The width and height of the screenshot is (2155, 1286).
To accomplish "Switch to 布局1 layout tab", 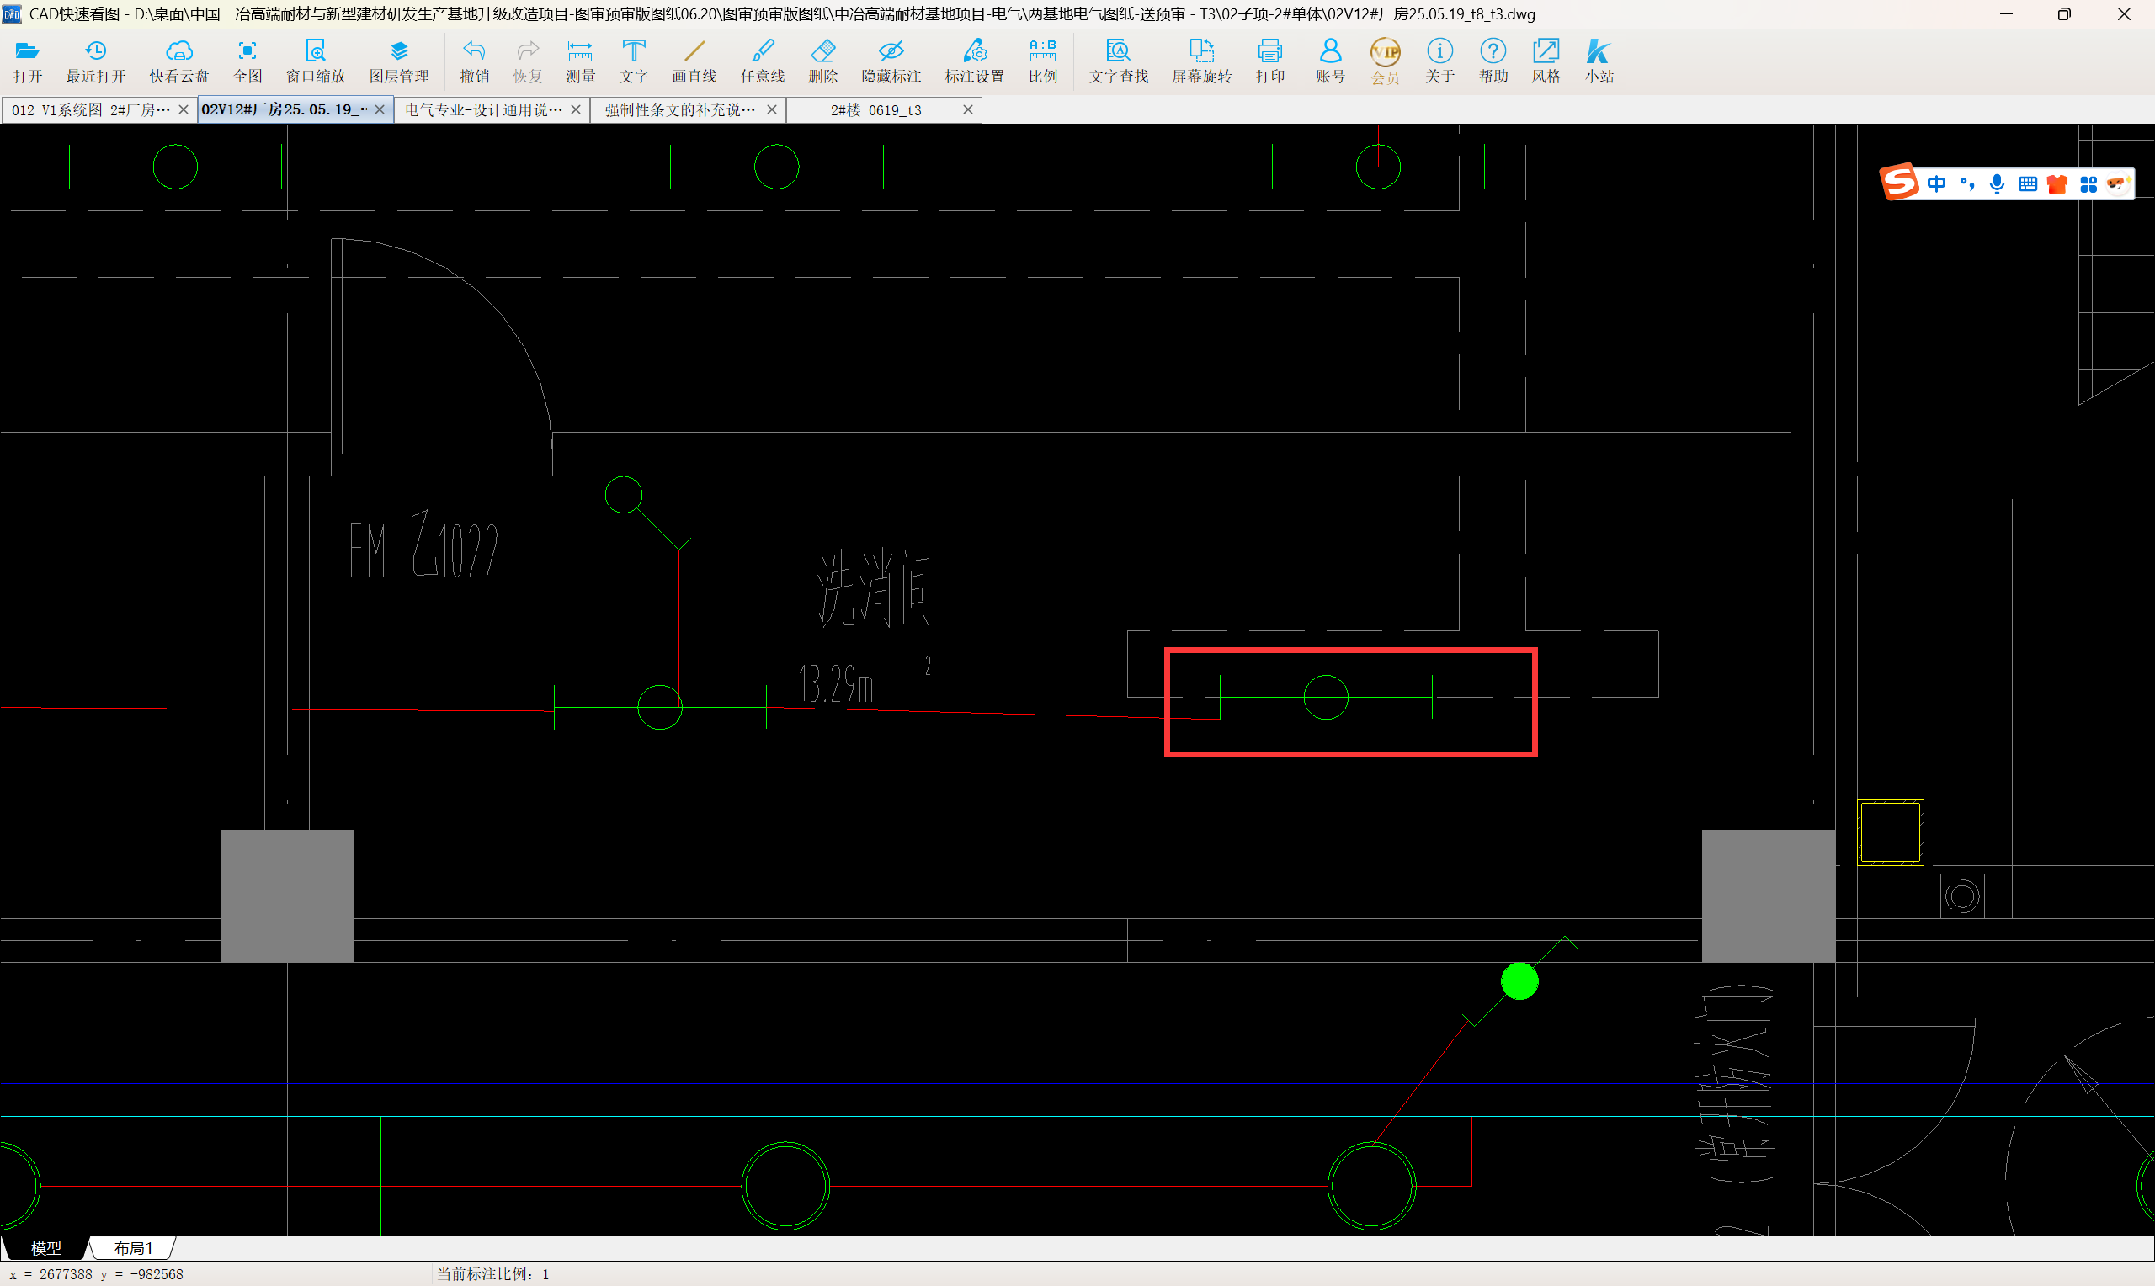I will [x=132, y=1248].
